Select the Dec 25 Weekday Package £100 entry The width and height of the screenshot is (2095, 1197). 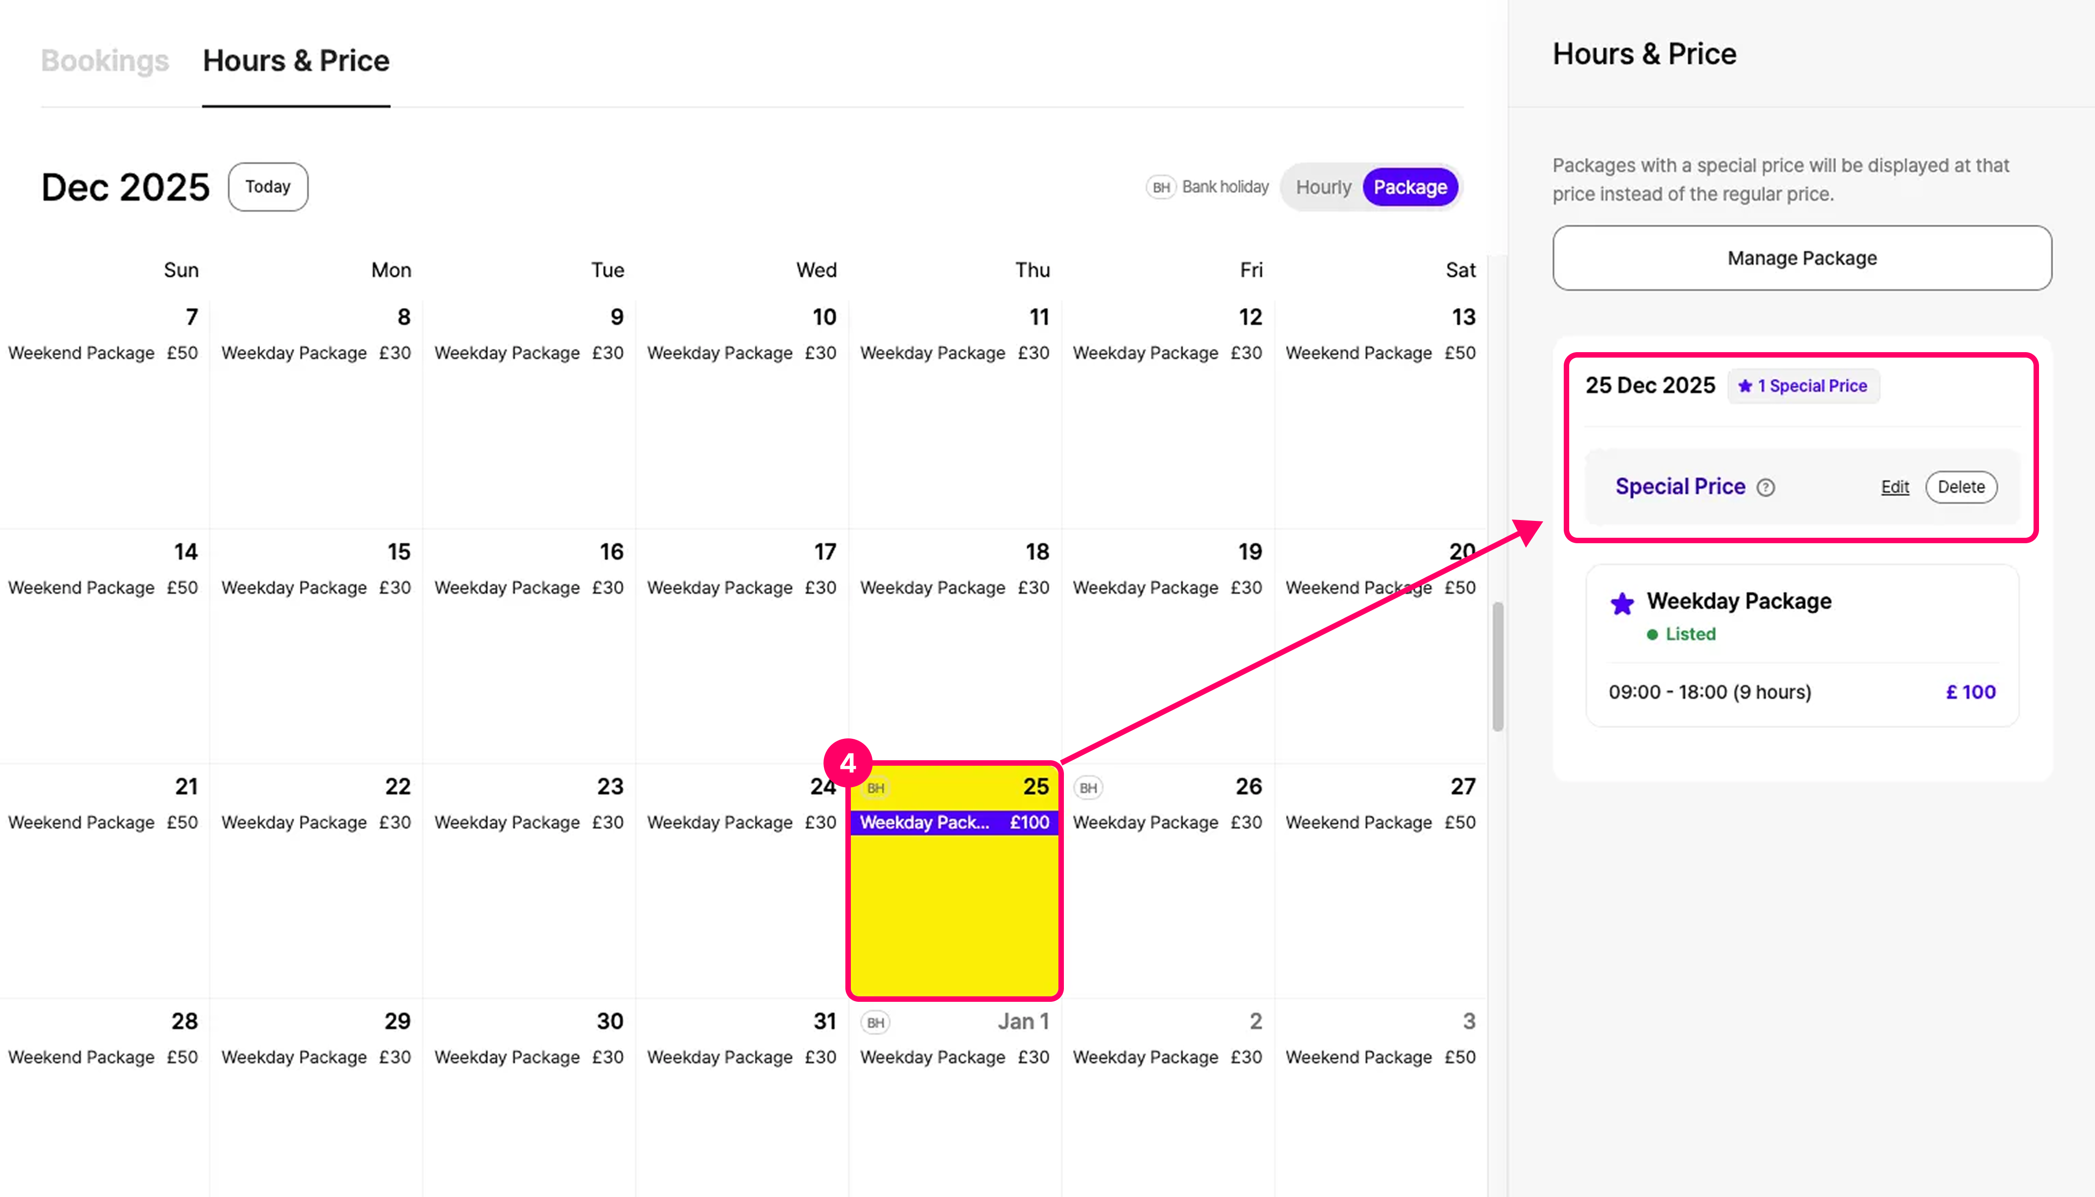[x=953, y=822]
